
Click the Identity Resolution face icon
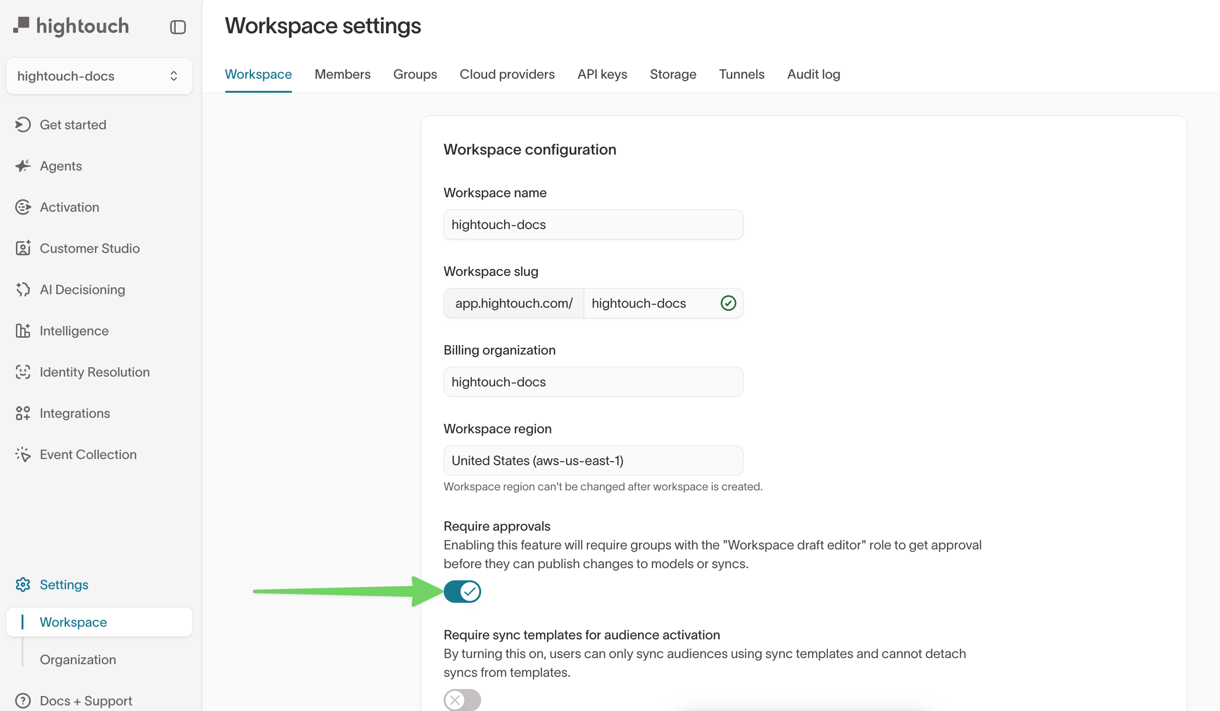[23, 371]
